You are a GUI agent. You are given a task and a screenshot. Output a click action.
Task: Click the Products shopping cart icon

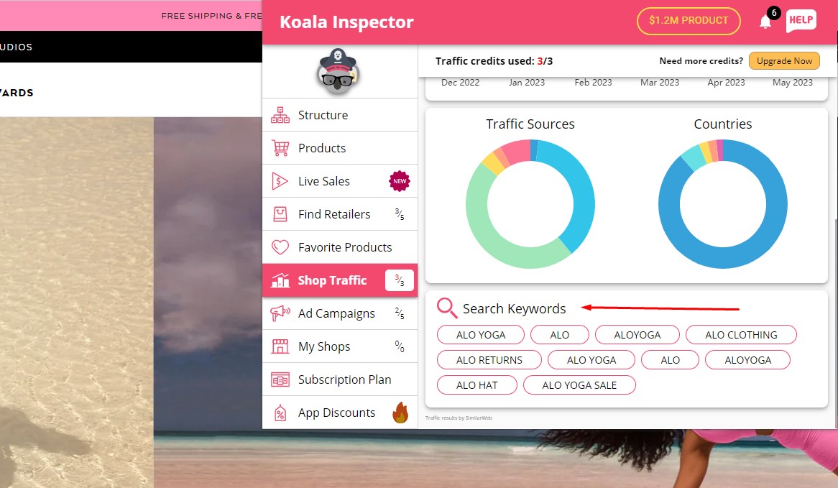click(x=280, y=148)
